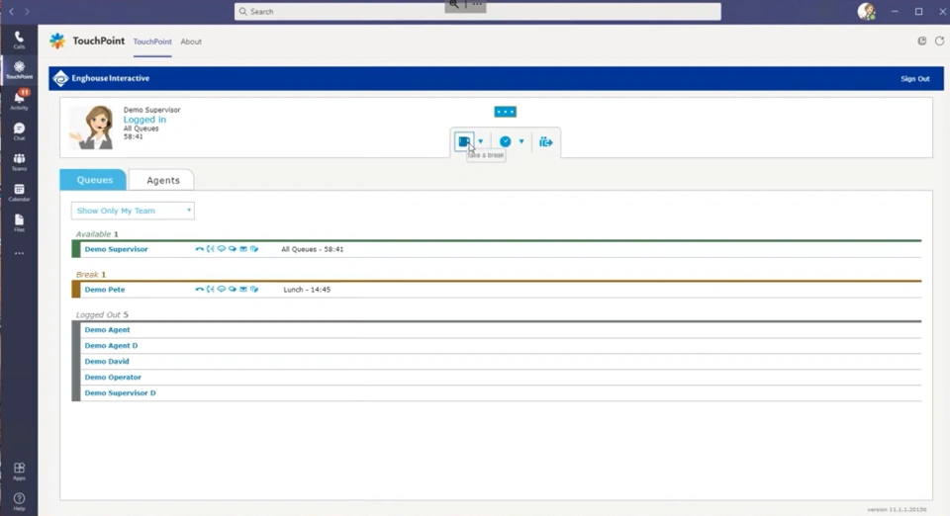Click the envelope icon in Demo Supervisor row

click(x=243, y=249)
